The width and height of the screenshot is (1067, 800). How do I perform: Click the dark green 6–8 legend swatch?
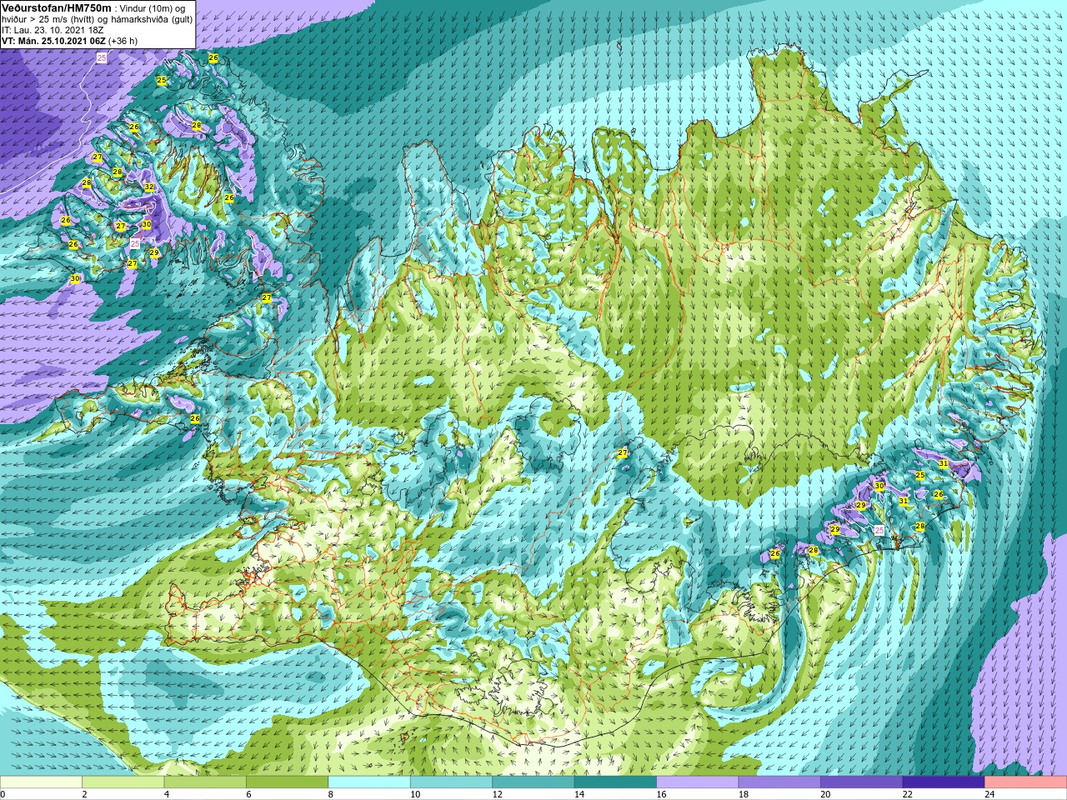pyautogui.click(x=288, y=782)
